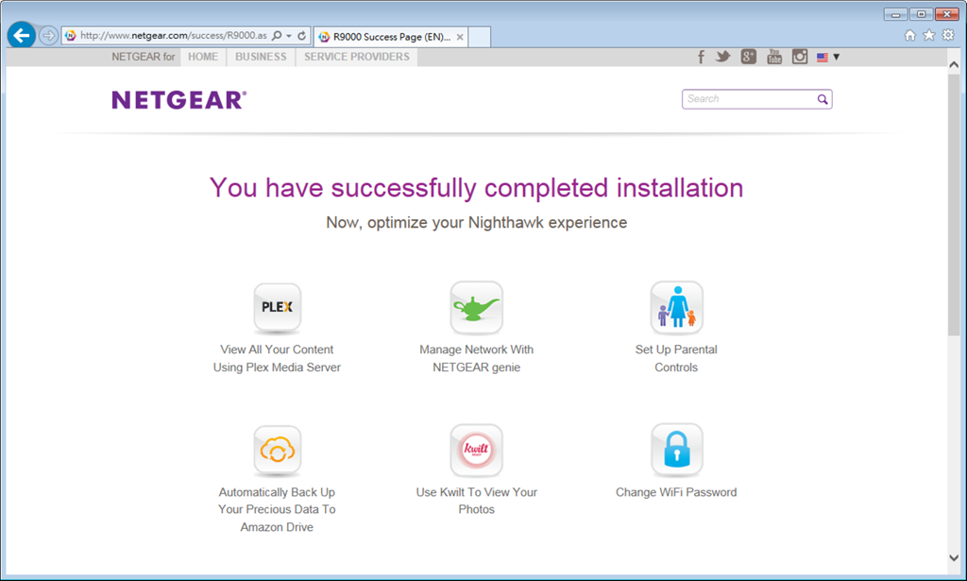Open the Amazon Drive cloud backup icon
Viewport: 967px width, 581px height.
pyautogui.click(x=277, y=450)
